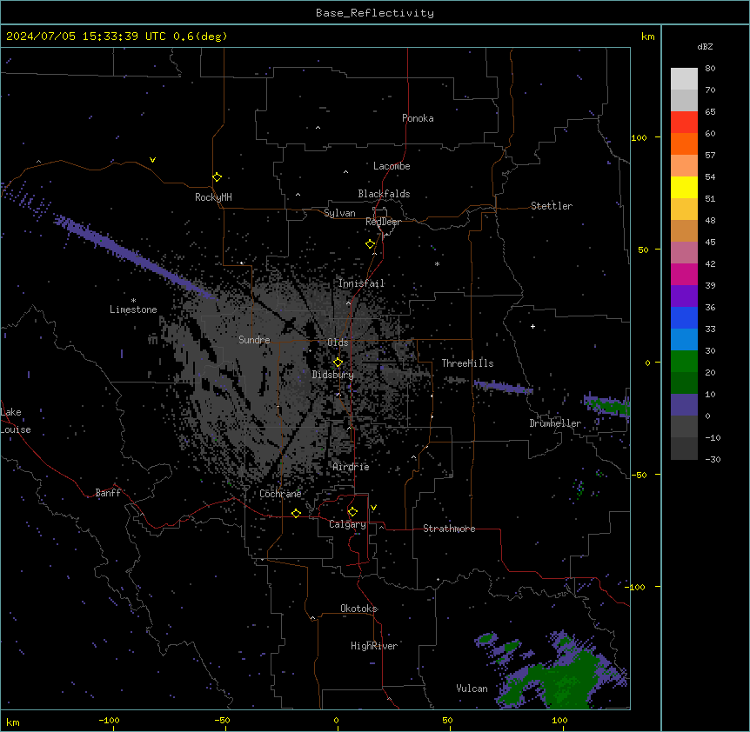This screenshot has height=732, width=750.
Task: Pick the slate blue 0-10 dBZ legend swatch
Action: click(684, 405)
